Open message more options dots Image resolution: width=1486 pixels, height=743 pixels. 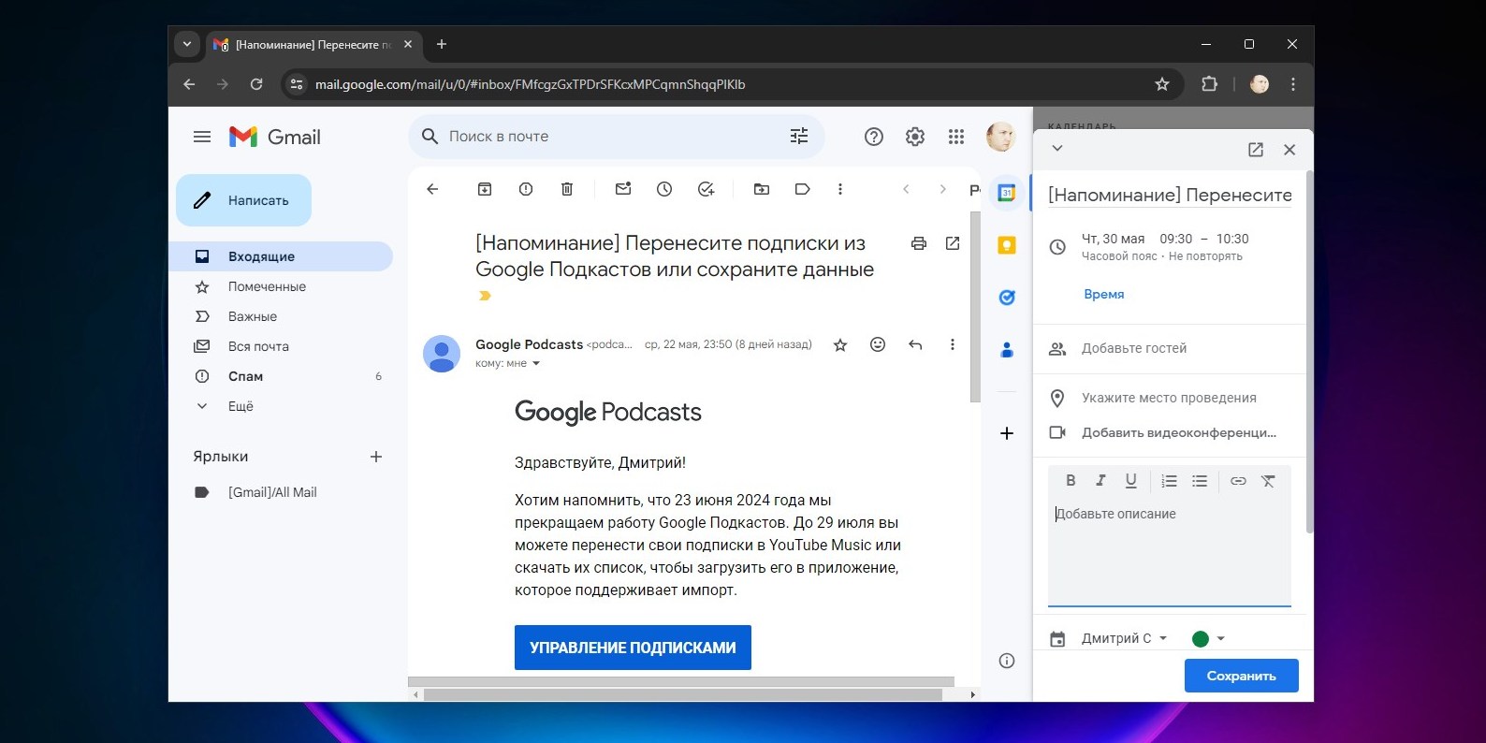[x=953, y=344]
